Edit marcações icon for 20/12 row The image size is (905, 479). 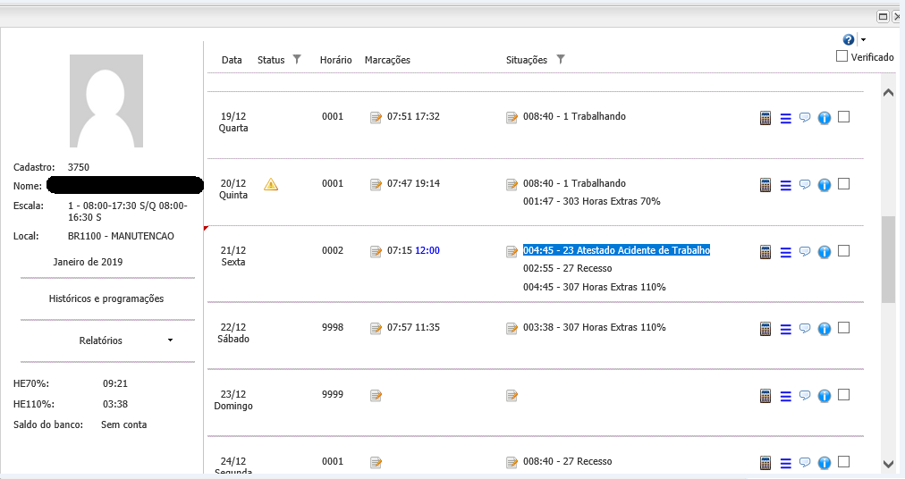click(376, 185)
